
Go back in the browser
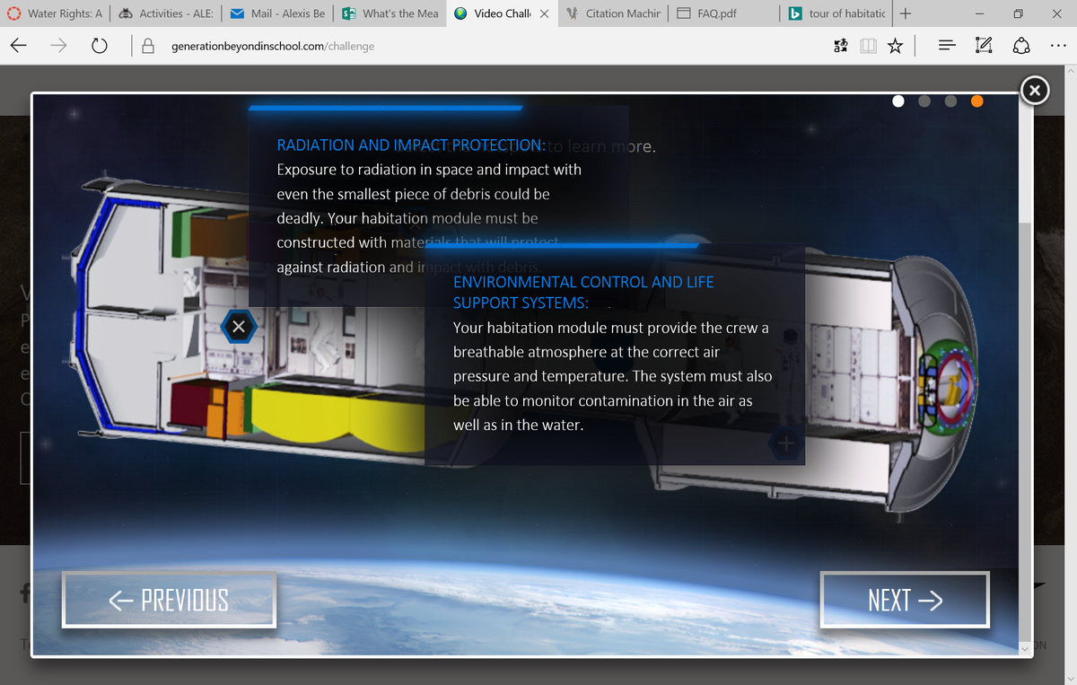pos(19,46)
